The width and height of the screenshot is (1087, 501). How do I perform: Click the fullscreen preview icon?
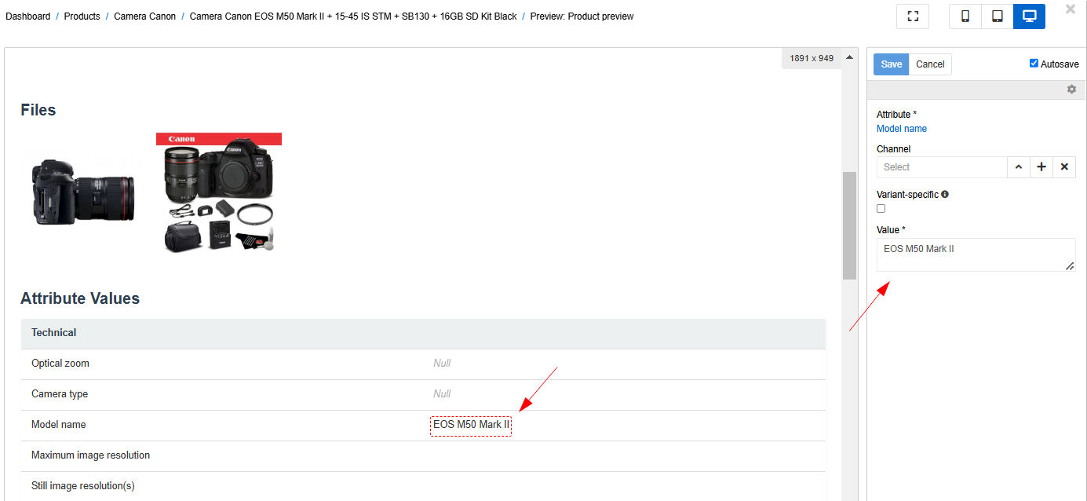913,16
